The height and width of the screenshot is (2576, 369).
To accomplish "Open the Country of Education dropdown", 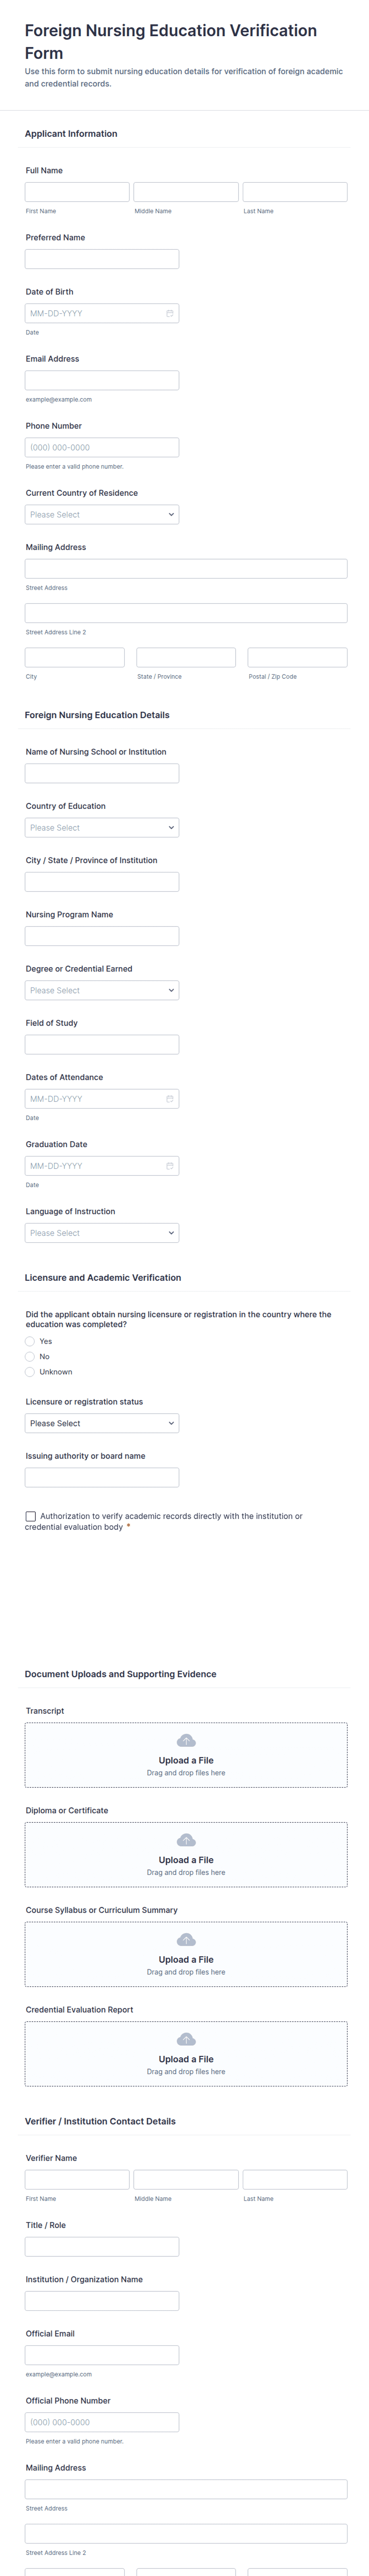I will [x=102, y=827].
